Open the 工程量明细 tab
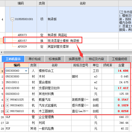This screenshot has width=132, height=133. tap(119, 59)
